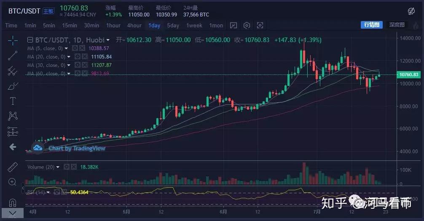
Task: Expand the BTC/USDT, 1D, Huobi dropdown
Action: [108, 40]
